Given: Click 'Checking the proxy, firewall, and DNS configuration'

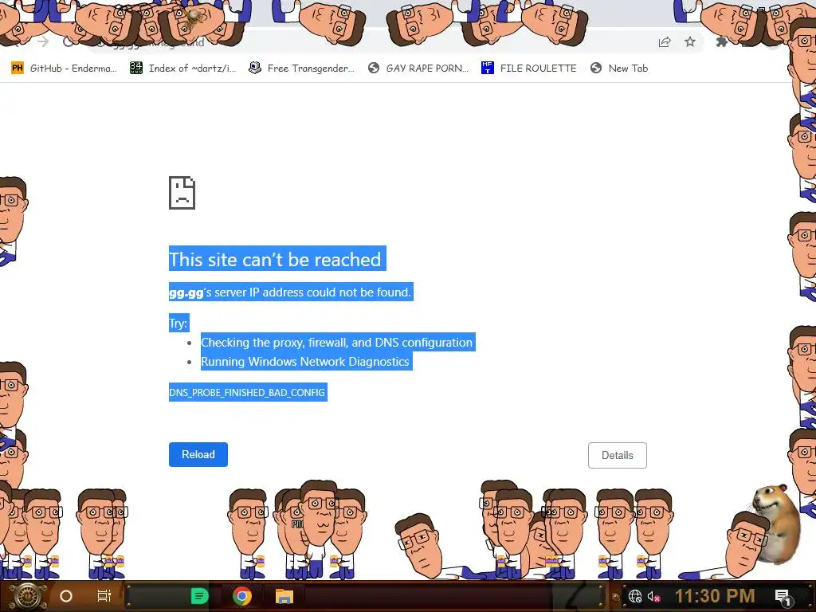Looking at the screenshot, I should point(337,343).
